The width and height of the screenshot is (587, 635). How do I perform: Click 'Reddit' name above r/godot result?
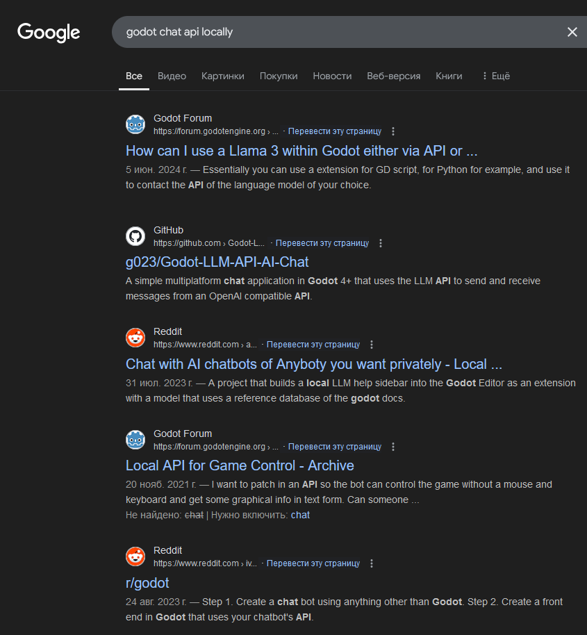(167, 550)
